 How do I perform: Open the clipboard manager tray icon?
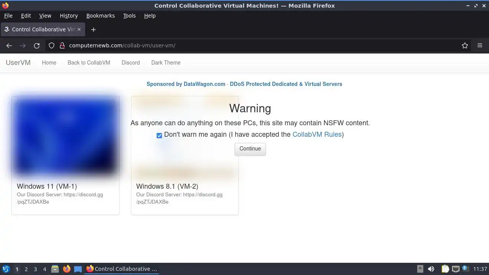pyautogui.click(x=445, y=269)
